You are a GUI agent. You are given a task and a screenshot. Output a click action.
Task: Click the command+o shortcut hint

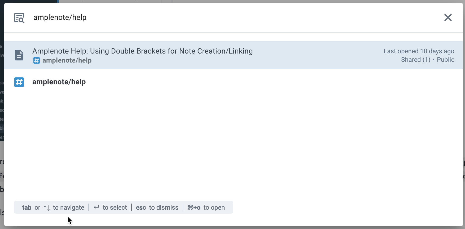[x=194, y=208]
